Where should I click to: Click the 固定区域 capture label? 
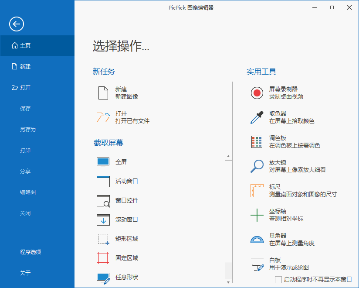127,258
